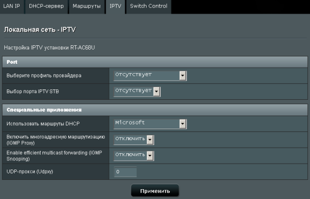Image resolution: width=310 pixels, height=199 pixels.
Task: Open the provider profile dropdown
Action: click(150, 76)
